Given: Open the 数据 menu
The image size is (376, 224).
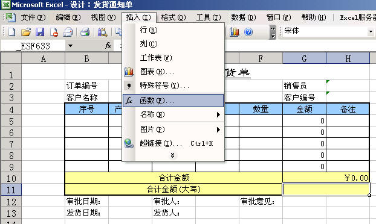Looking at the screenshot, I should [x=244, y=17].
